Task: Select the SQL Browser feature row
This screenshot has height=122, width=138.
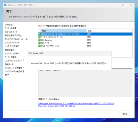Action: (85, 40)
